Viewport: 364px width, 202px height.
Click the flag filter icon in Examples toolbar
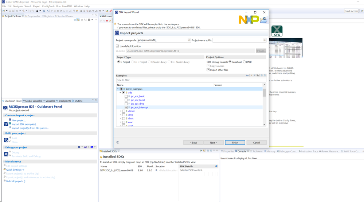(258, 75)
